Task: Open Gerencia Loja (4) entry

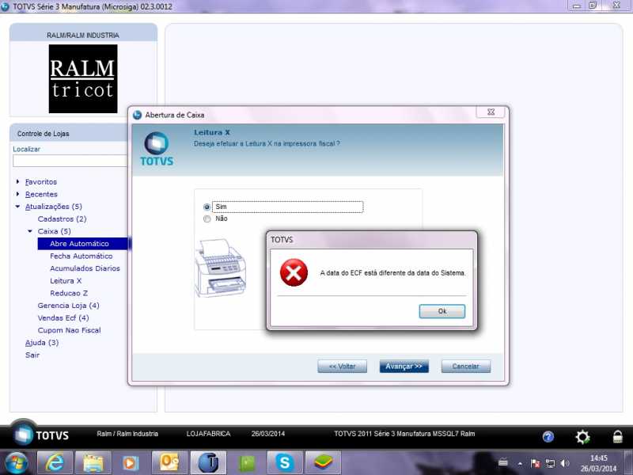Action: coord(68,306)
